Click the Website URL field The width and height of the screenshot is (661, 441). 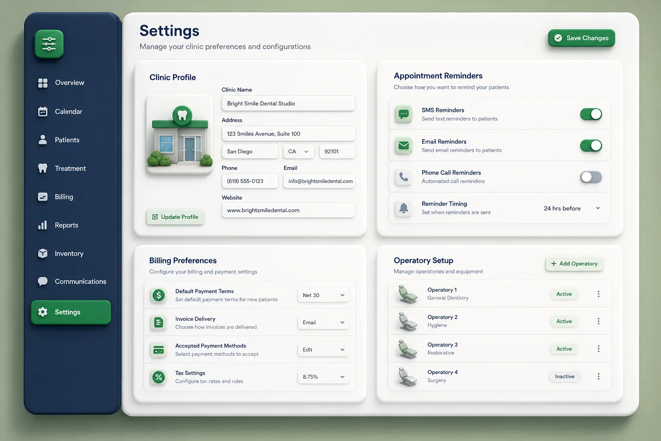(288, 211)
